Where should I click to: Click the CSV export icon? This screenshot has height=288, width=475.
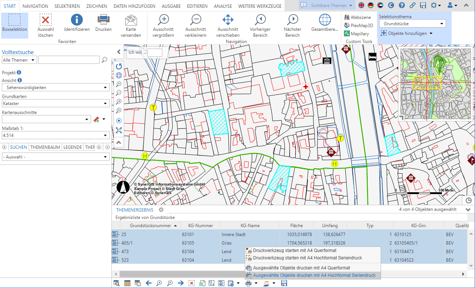pos(211,283)
